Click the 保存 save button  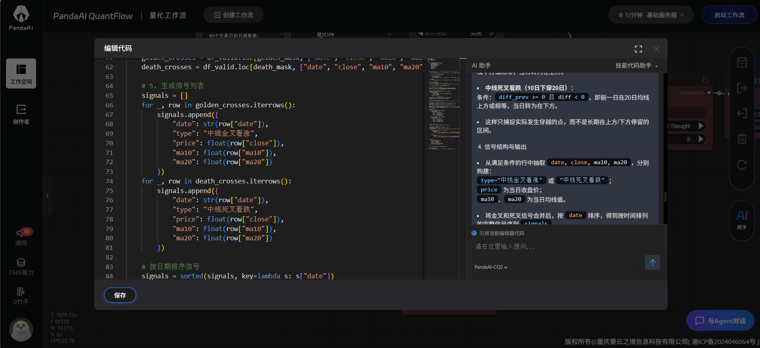pos(120,295)
